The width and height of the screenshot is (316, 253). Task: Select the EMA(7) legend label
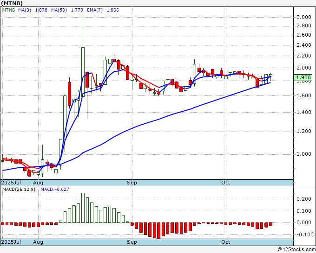point(95,10)
